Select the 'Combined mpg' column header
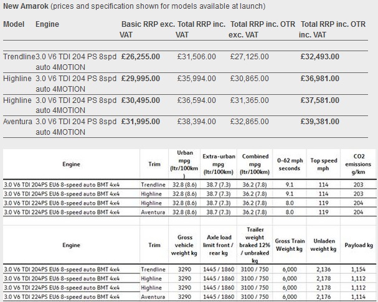 pos(255,163)
